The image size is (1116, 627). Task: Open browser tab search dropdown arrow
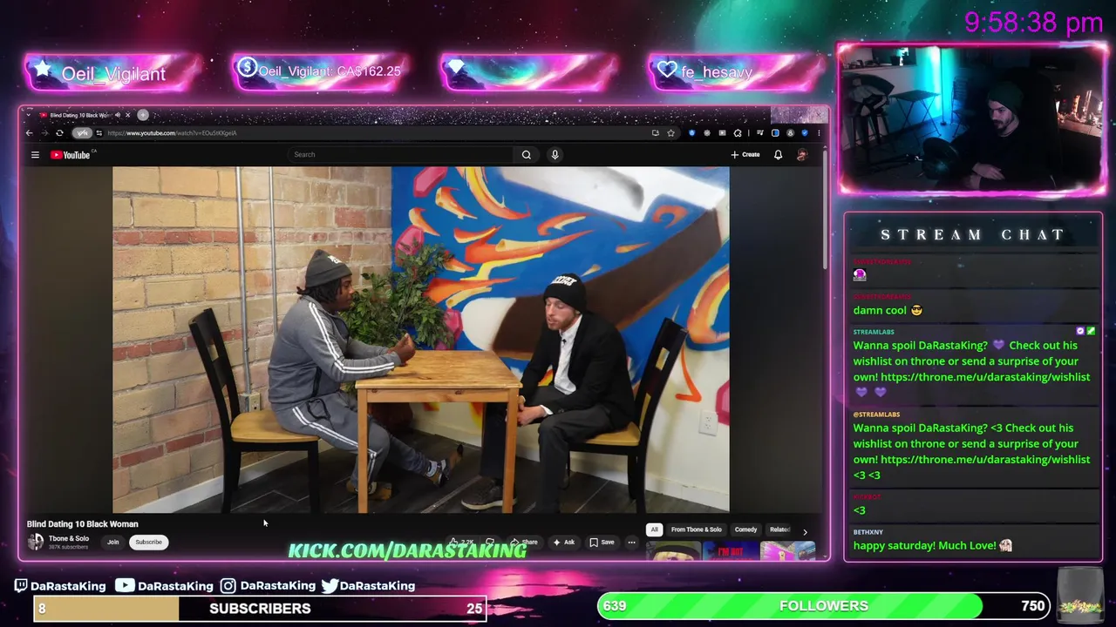pos(29,115)
